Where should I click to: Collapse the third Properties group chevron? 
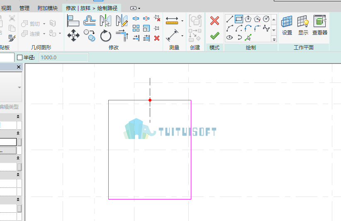18,158
